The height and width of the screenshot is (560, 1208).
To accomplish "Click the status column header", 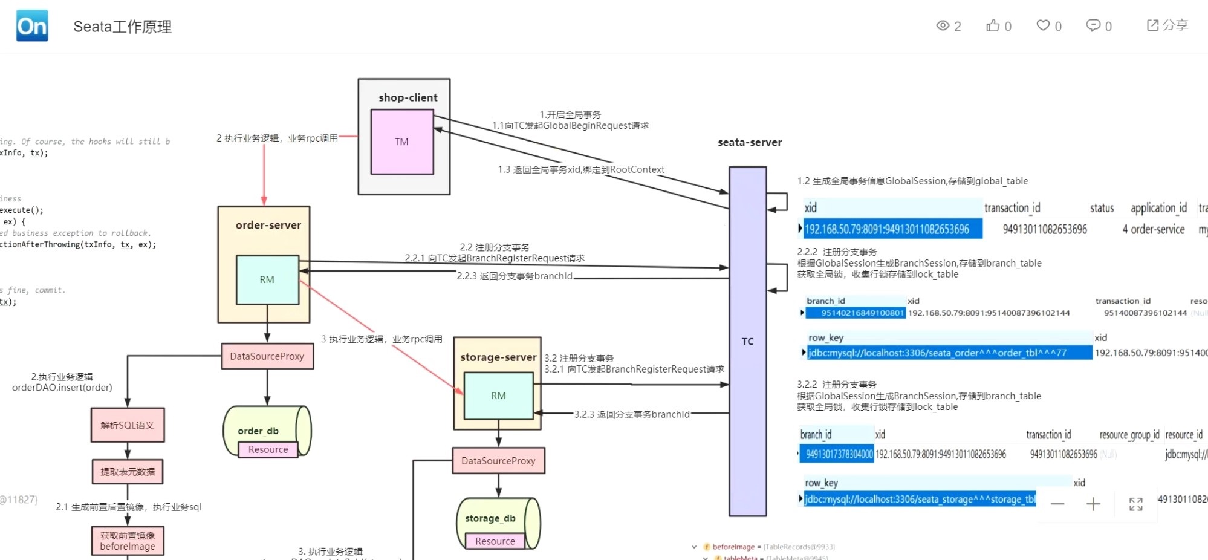I will click(x=1102, y=208).
